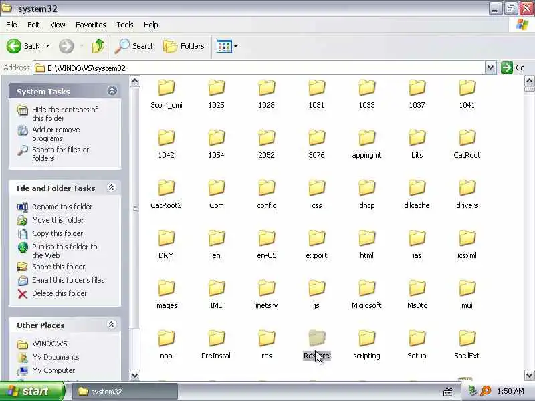Expand the Address bar dropdown

pos(490,68)
